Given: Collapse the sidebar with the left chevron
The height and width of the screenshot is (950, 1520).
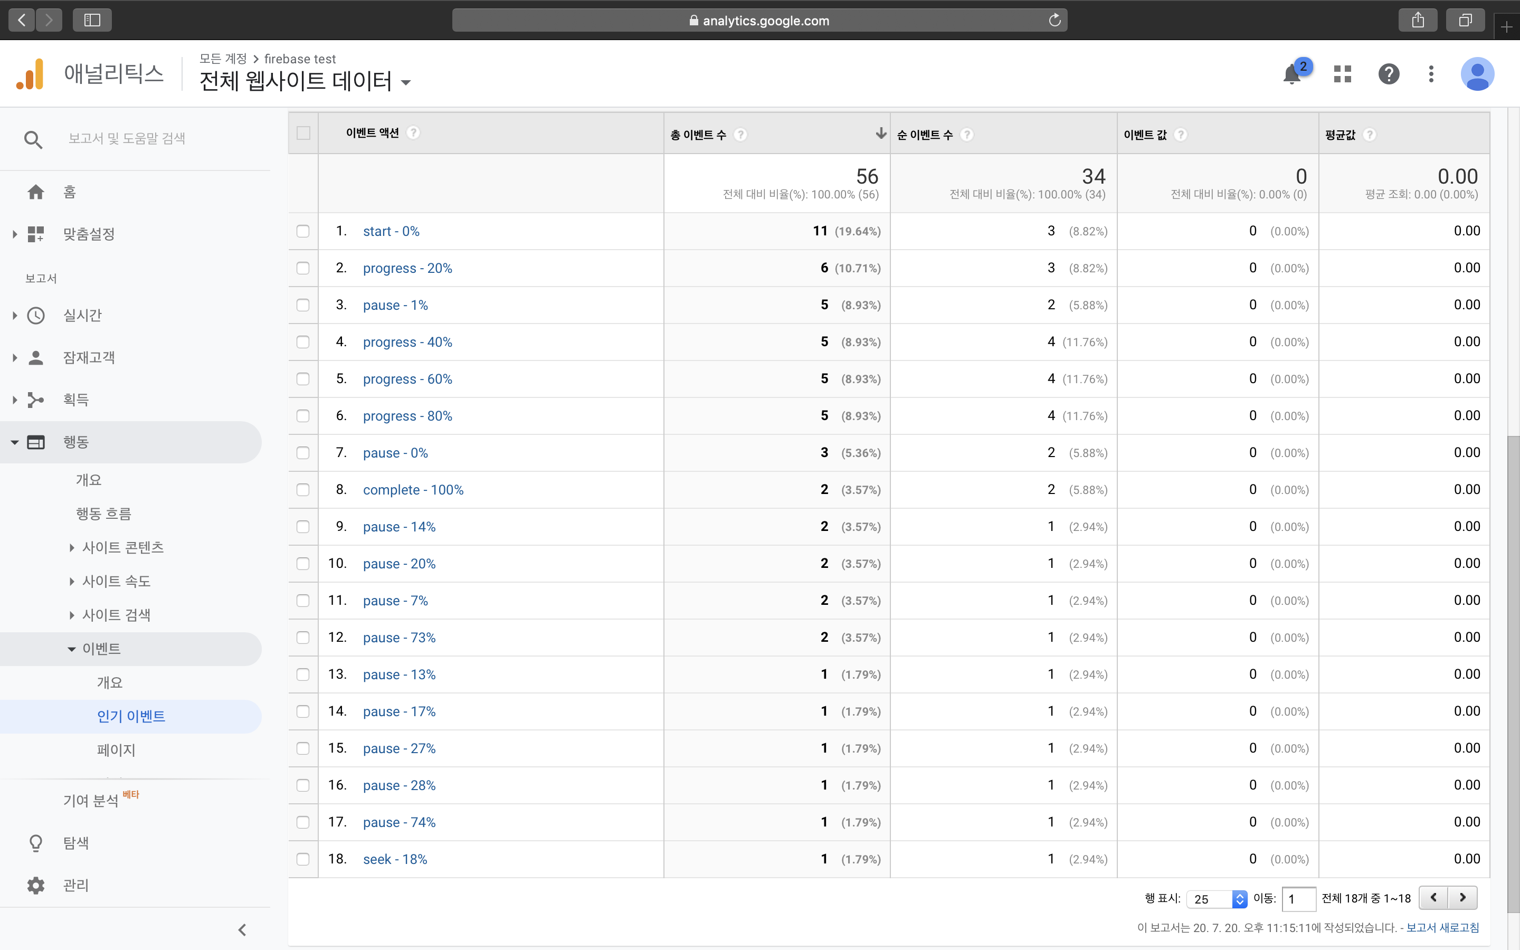Looking at the screenshot, I should [x=242, y=930].
